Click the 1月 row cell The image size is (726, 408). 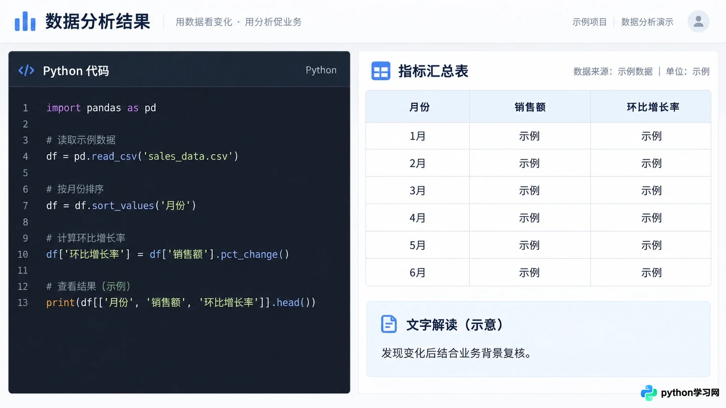[418, 136]
